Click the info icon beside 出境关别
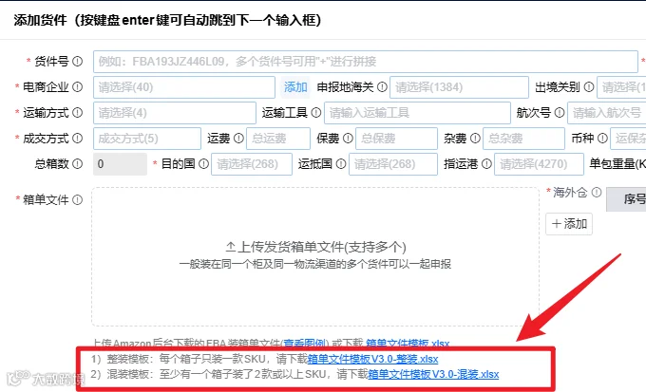 (589, 87)
